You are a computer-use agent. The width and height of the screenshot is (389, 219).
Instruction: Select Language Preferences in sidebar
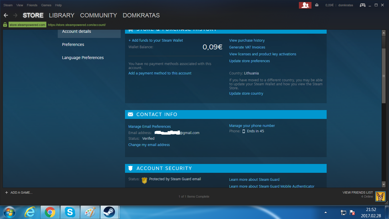coord(83,58)
